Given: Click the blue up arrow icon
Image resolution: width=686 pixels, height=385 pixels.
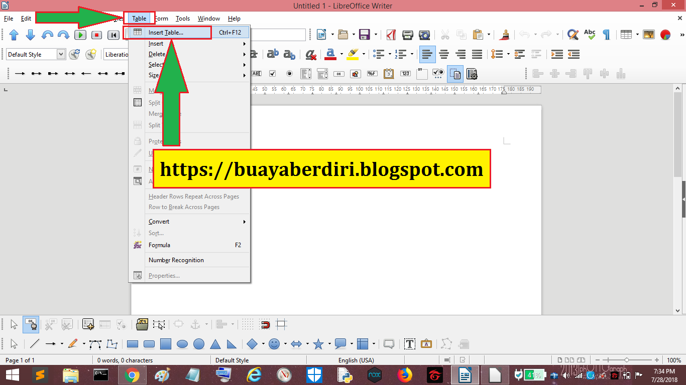Looking at the screenshot, I should (14, 35).
